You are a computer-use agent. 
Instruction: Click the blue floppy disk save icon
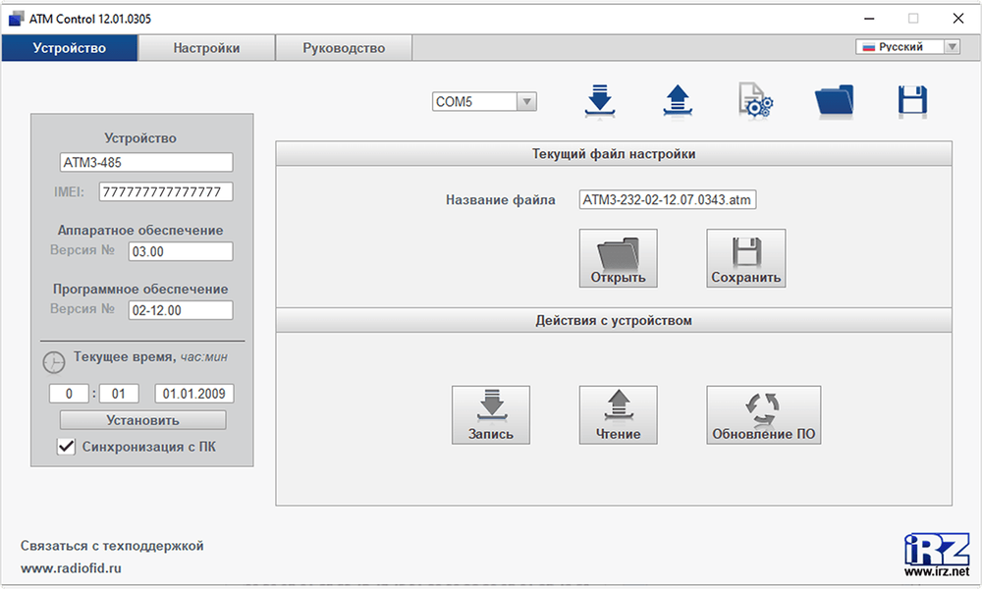(912, 101)
